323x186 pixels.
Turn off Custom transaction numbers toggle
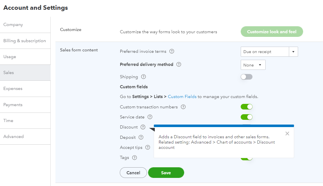tap(246, 107)
